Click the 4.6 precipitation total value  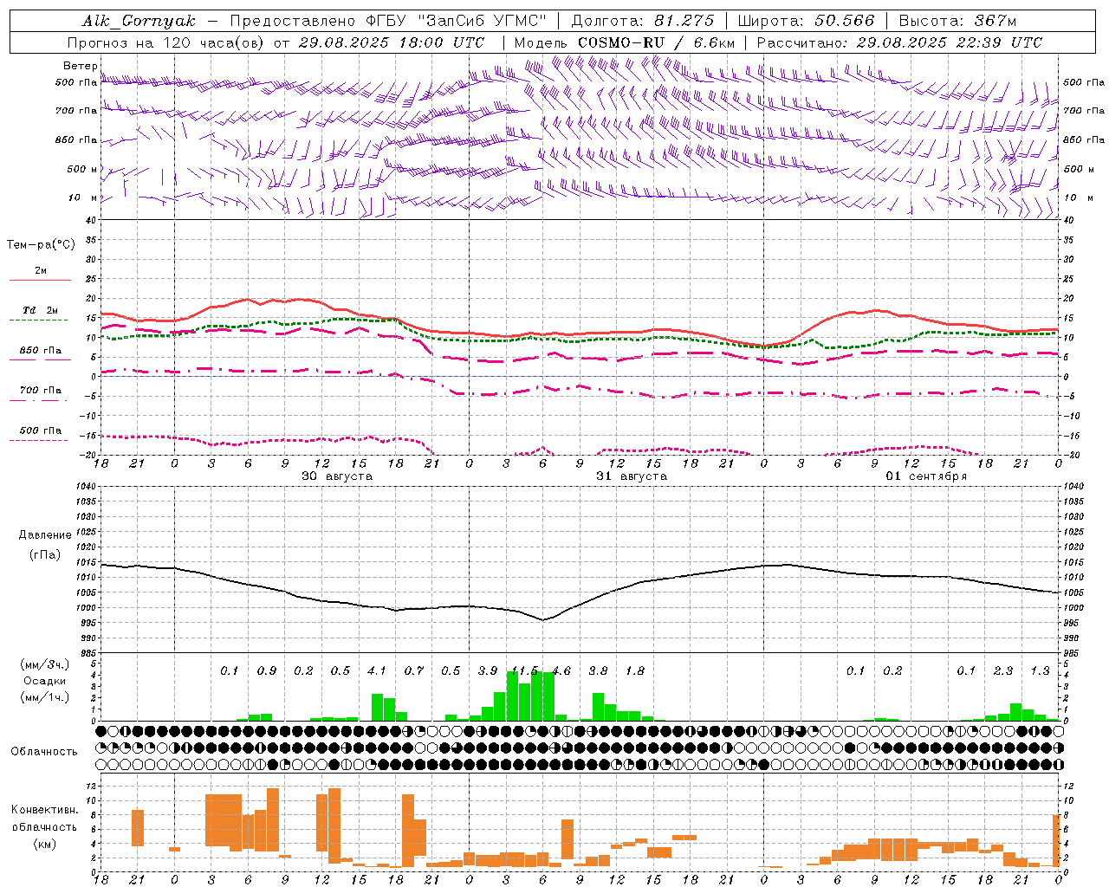(561, 671)
